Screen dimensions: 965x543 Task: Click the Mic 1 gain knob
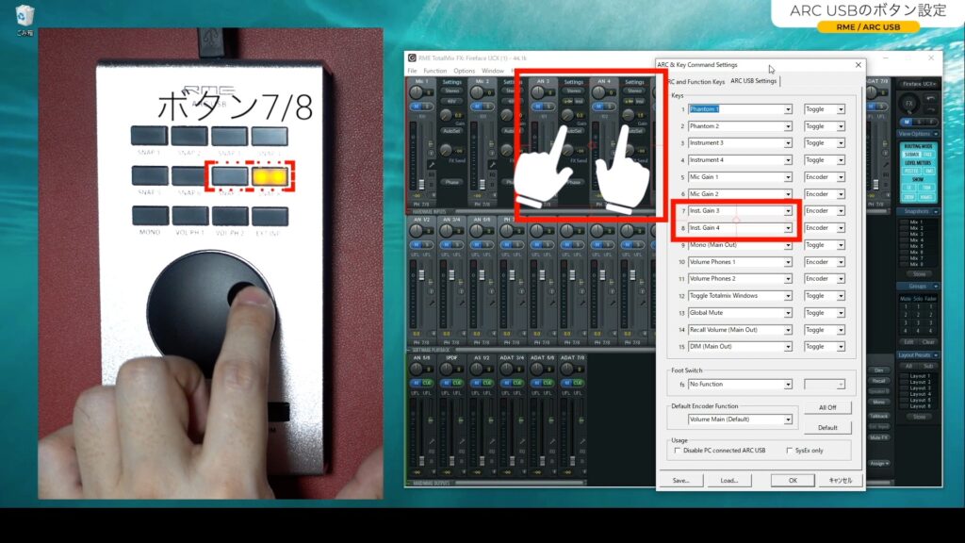[x=446, y=114]
